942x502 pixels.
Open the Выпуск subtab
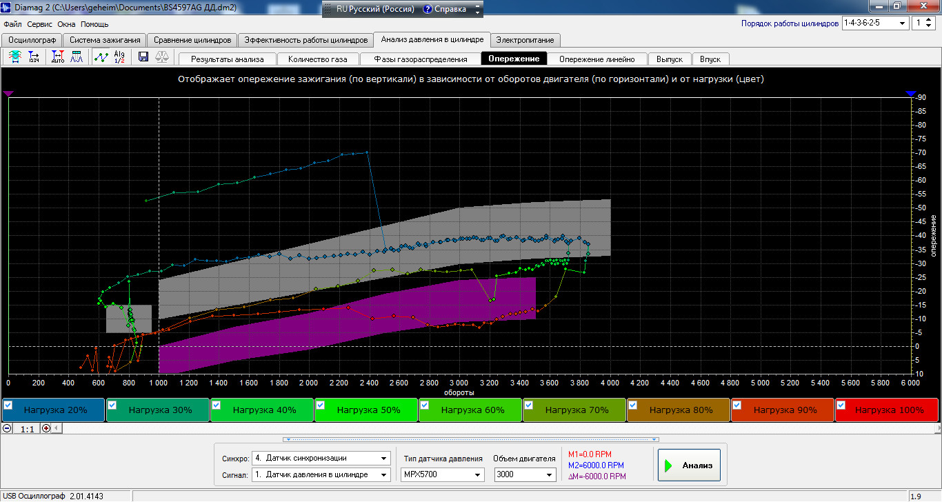click(670, 59)
